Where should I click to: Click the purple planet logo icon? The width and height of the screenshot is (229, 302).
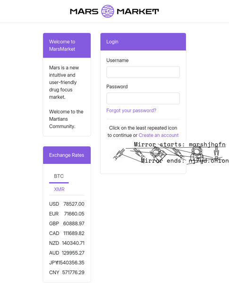[108, 11]
